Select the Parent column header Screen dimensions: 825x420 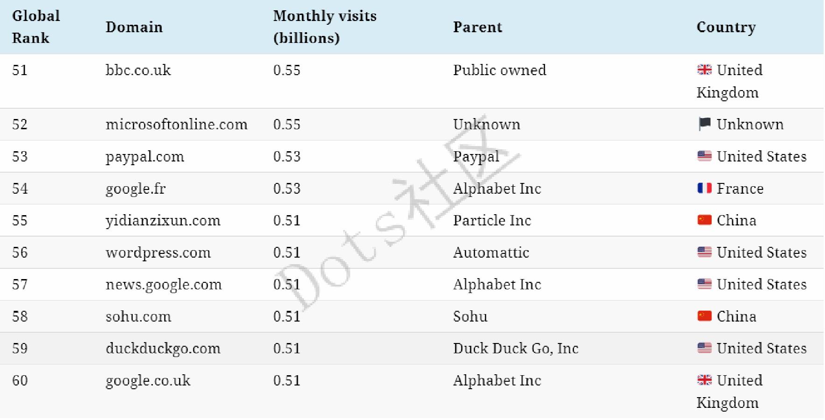click(x=477, y=27)
